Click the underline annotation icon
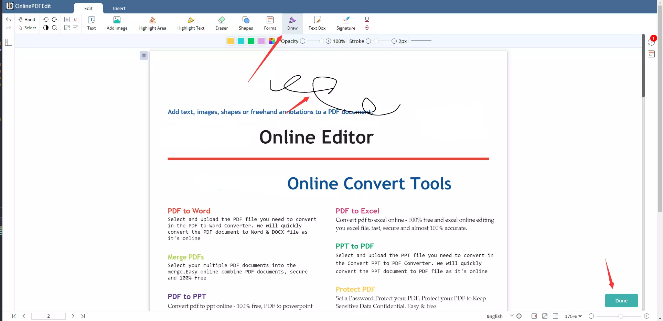Screen dimensions: 663x321 pyautogui.click(x=367, y=19)
